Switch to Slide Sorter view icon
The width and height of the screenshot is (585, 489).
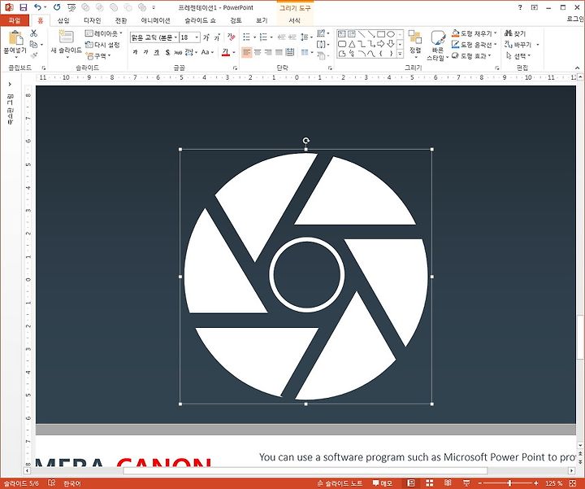(430, 483)
